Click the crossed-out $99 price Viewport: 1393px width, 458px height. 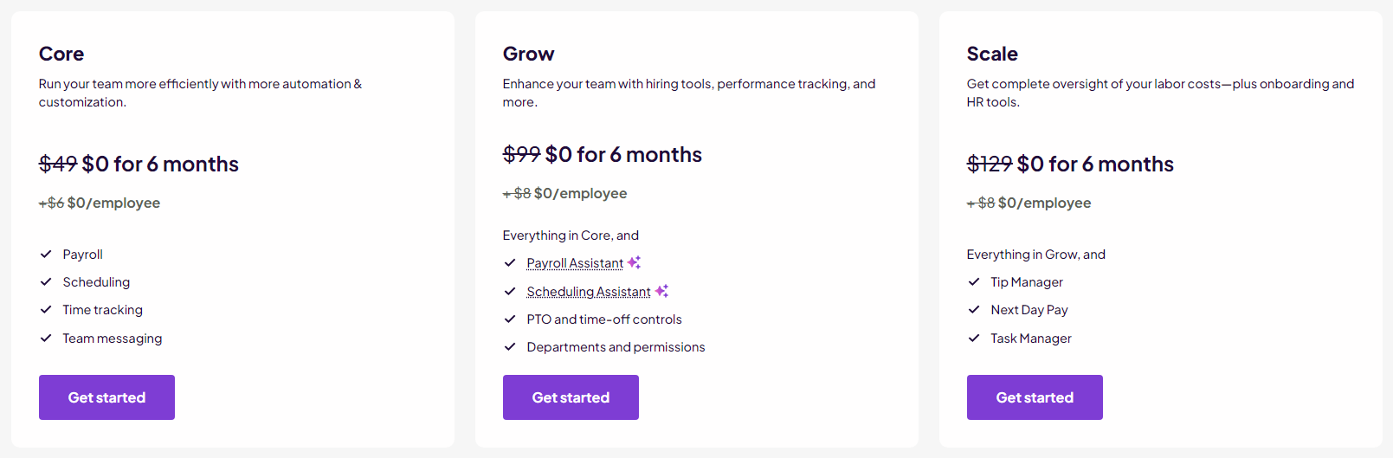pyautogui.click(x=521, y=154)
